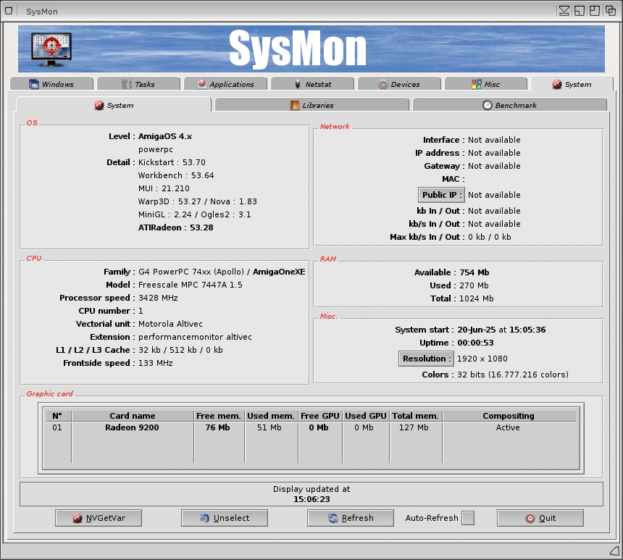623x560 pixels.
Task: Click the Benchmark clock icon
Action: click(x=488, y=105)
